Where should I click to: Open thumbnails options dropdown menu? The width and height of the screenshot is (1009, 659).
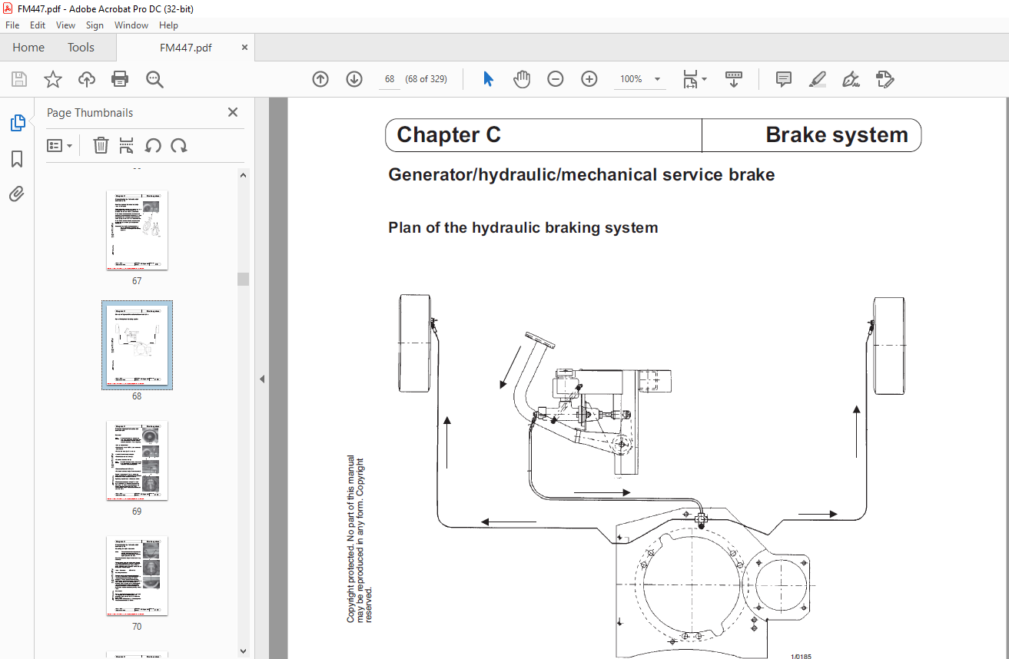pos(60,145)
